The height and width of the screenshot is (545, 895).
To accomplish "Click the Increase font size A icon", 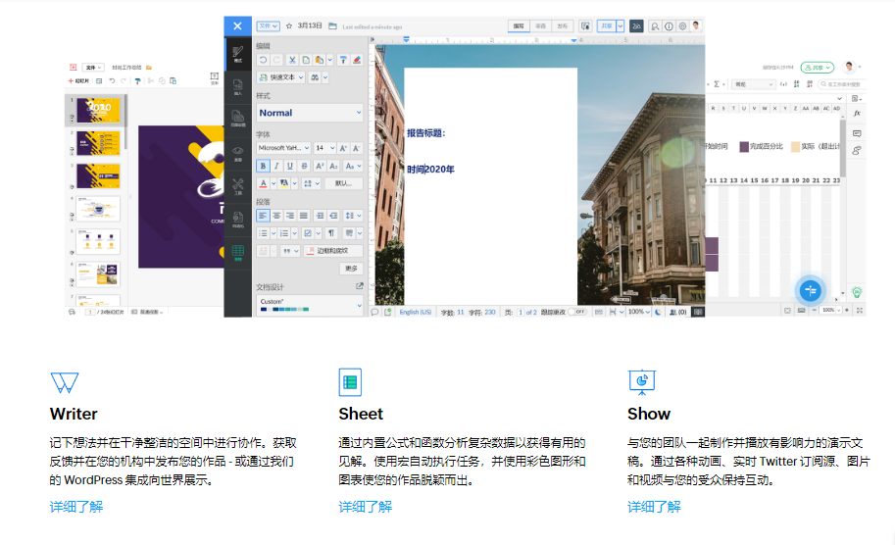I will [x=343, y=148].
